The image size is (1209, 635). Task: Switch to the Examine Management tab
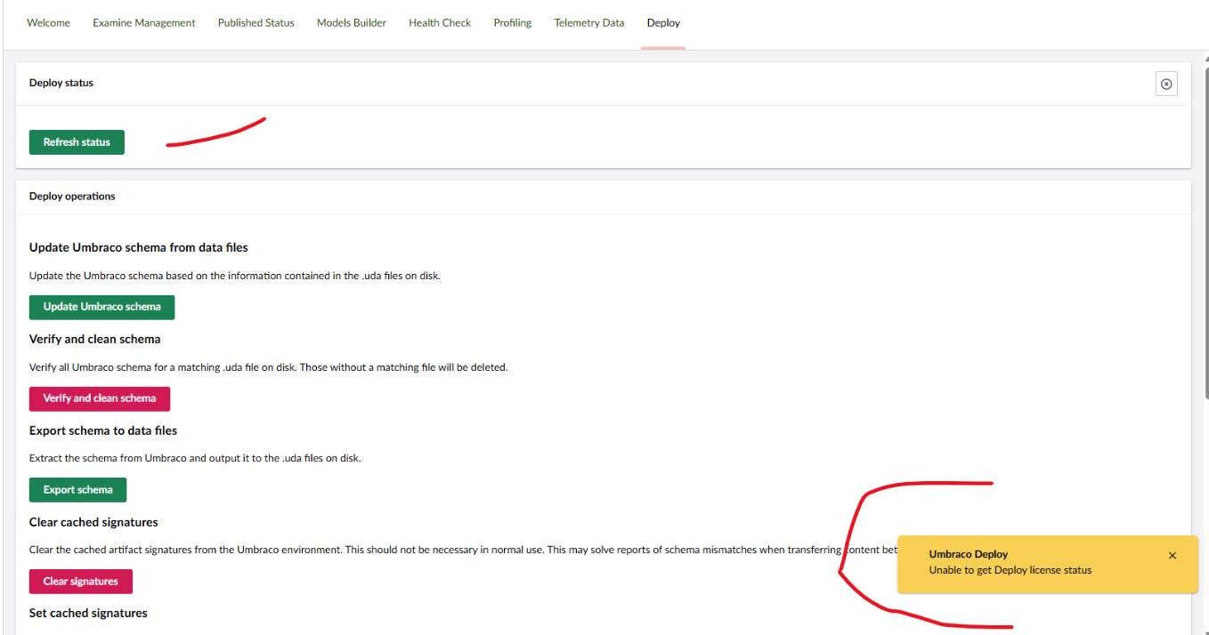coord(144,23)
